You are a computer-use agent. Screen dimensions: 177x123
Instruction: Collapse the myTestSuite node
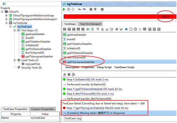(x=6, y=23)
